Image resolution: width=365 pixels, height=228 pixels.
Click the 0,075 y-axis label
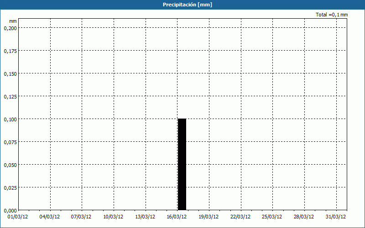(10, 142)
